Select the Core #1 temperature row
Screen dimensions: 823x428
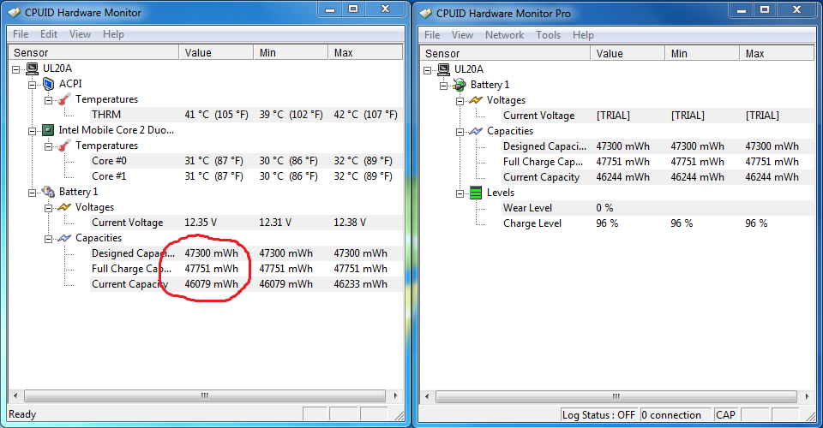[246, 176]
